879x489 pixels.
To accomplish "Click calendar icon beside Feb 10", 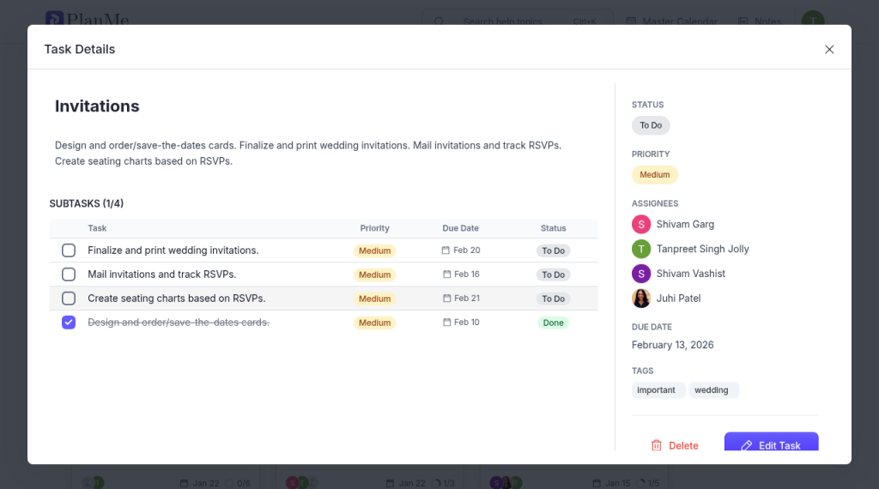I will click(446, 323).
